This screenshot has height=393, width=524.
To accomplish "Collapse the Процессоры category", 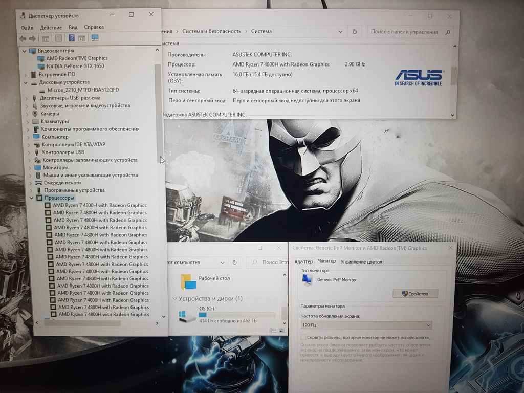I will click(31, 198).
